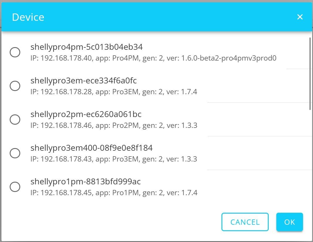Enable the shellypro1pm-8813bfd999ac radio button
The width and height of the screenshot is (313, 242).
point(15,187)
